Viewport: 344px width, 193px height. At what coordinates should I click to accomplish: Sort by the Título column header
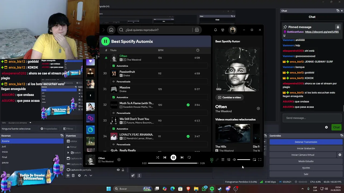(x=113, y=50)
